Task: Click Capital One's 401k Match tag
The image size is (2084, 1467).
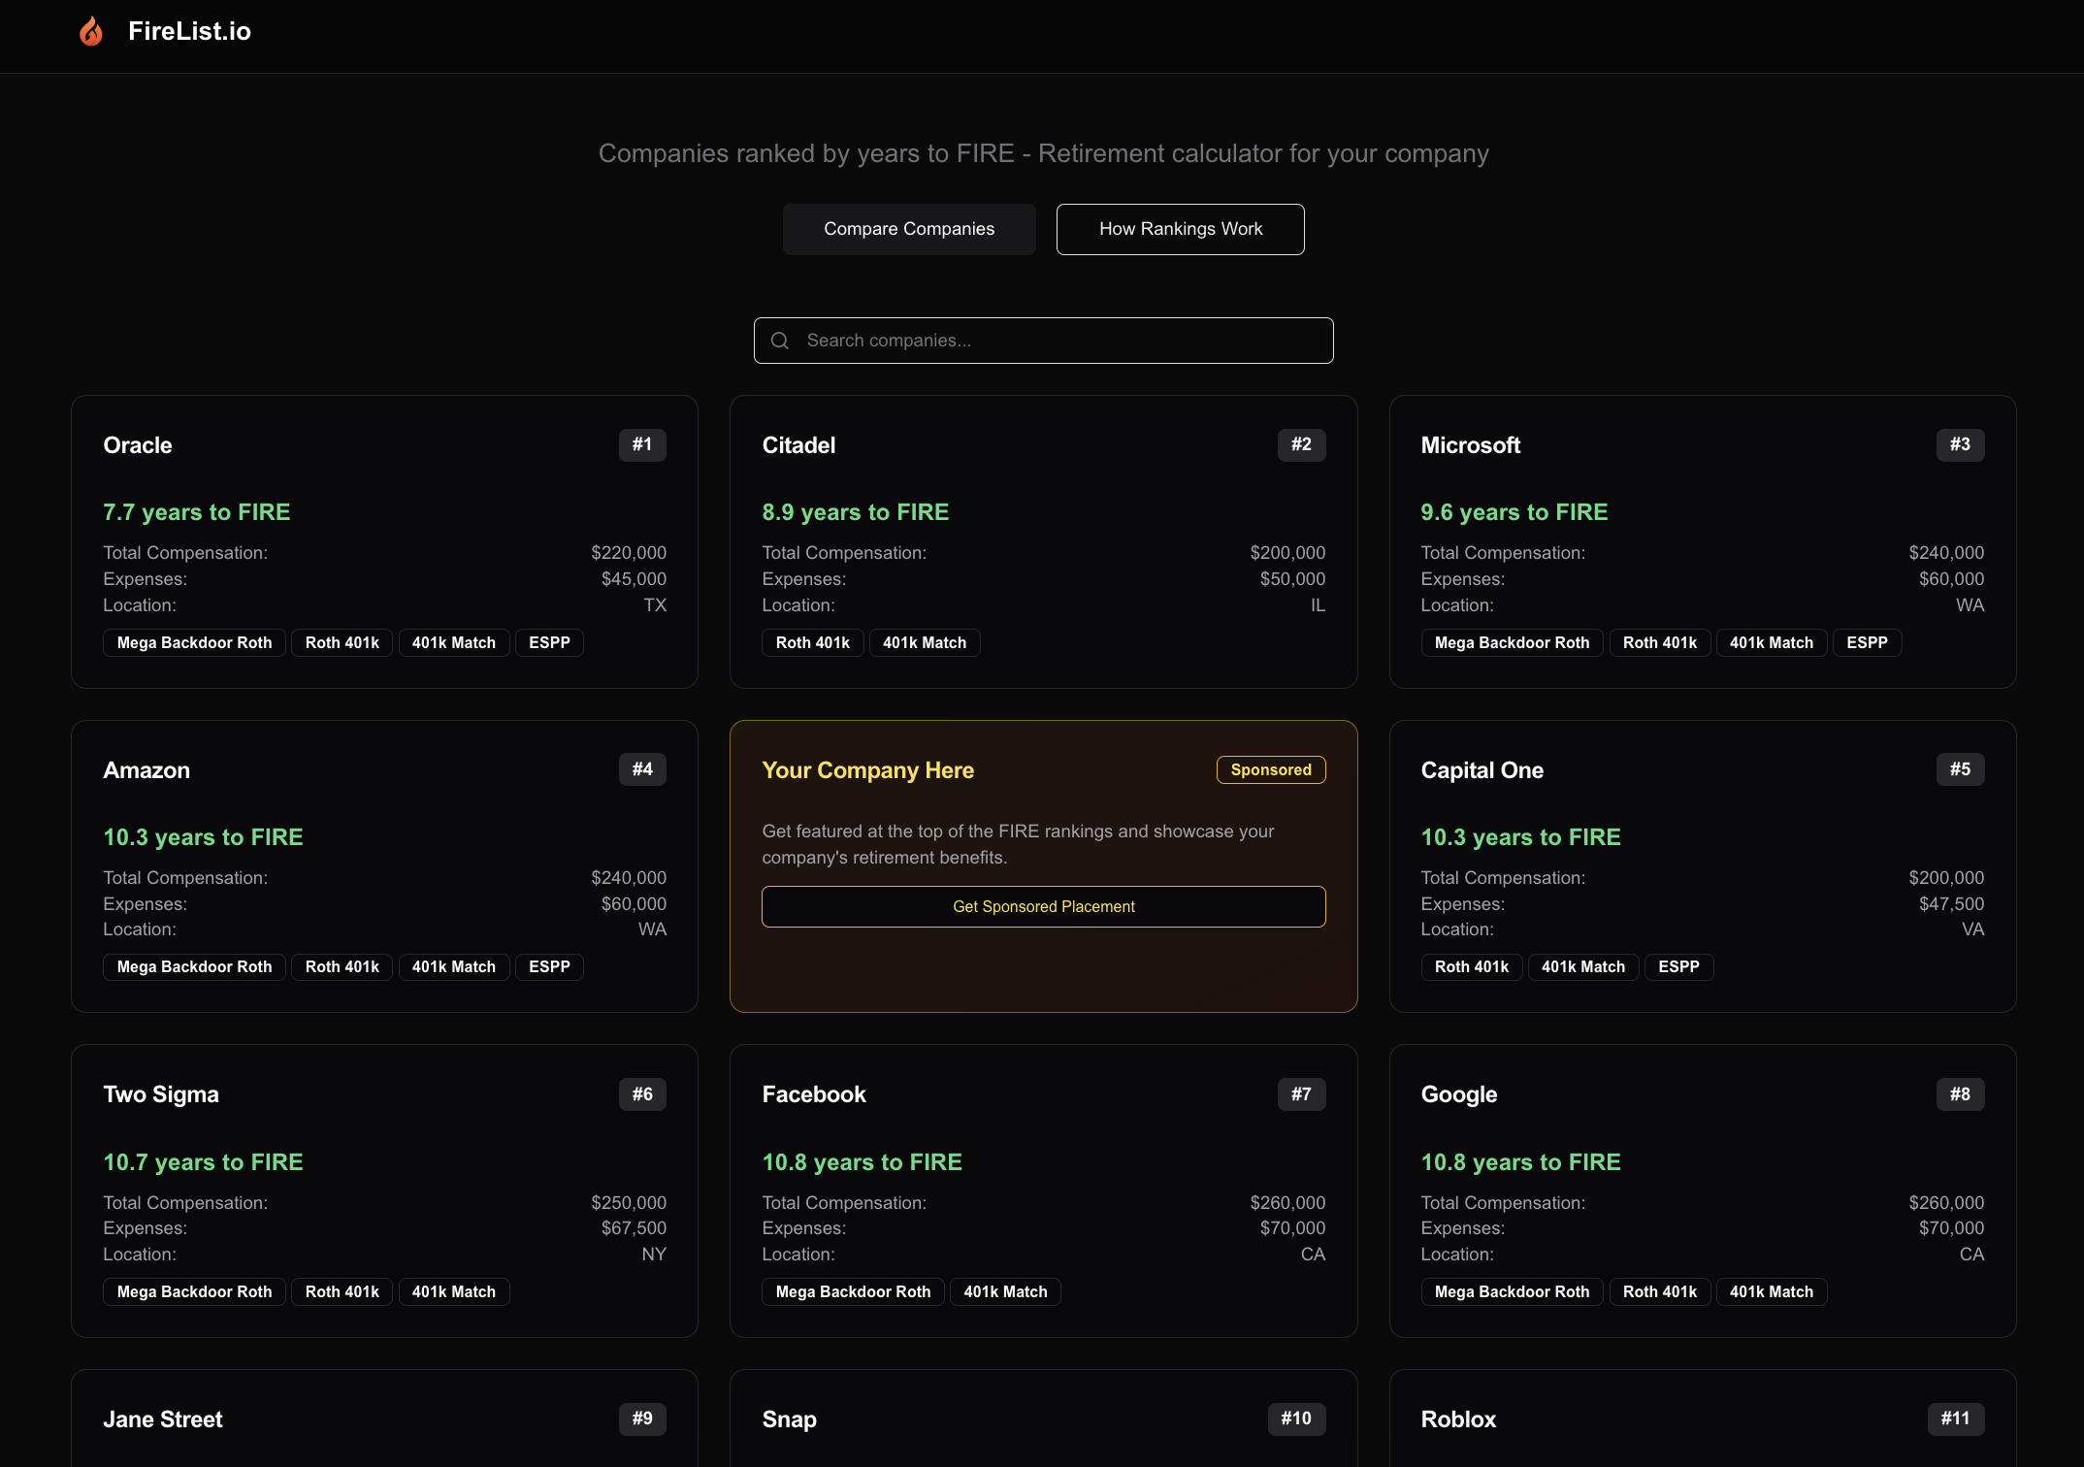Action: coord(1582,966)
